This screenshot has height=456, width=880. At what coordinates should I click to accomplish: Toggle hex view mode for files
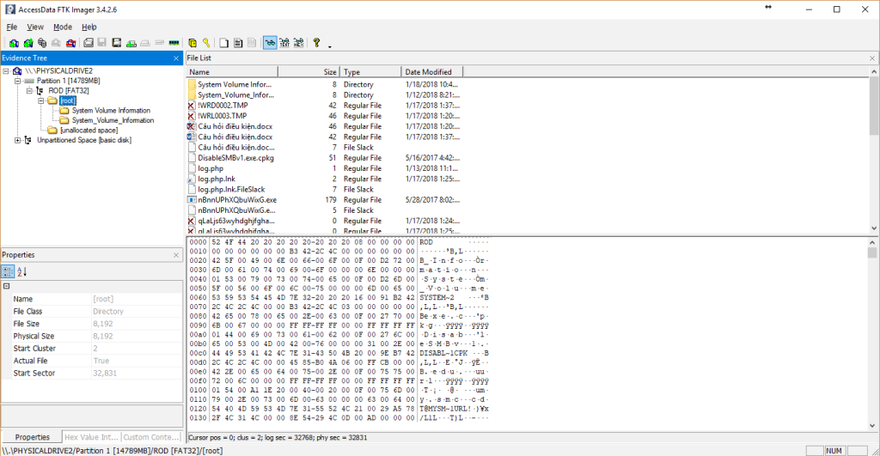coord(298,43)
